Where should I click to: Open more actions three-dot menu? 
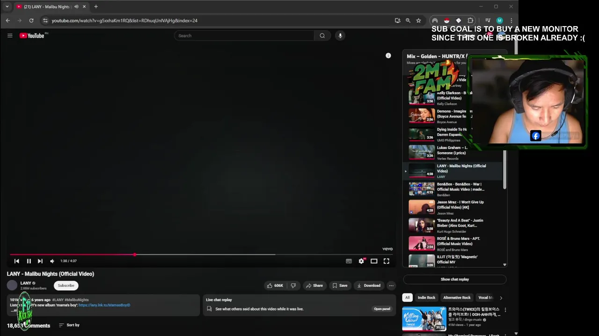pos(391,286)
